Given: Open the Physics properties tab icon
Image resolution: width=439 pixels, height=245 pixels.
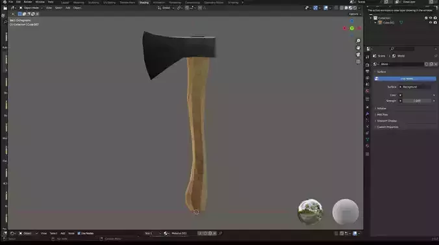Looking at the screenshot, I should click(x=368, y=127).
